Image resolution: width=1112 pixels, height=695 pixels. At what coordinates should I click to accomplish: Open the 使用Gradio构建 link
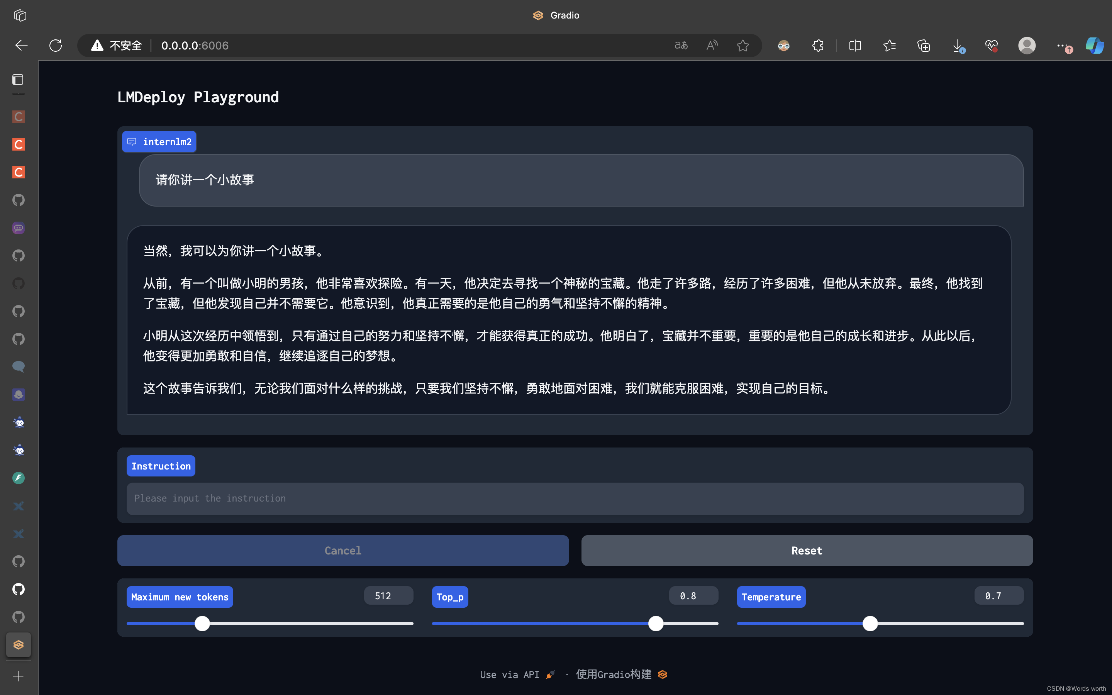[621, 674]
